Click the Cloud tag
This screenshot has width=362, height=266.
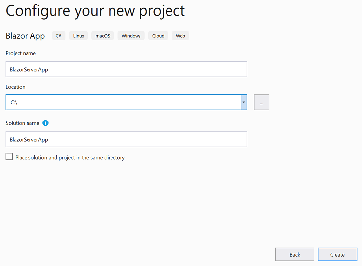[158, 36]
